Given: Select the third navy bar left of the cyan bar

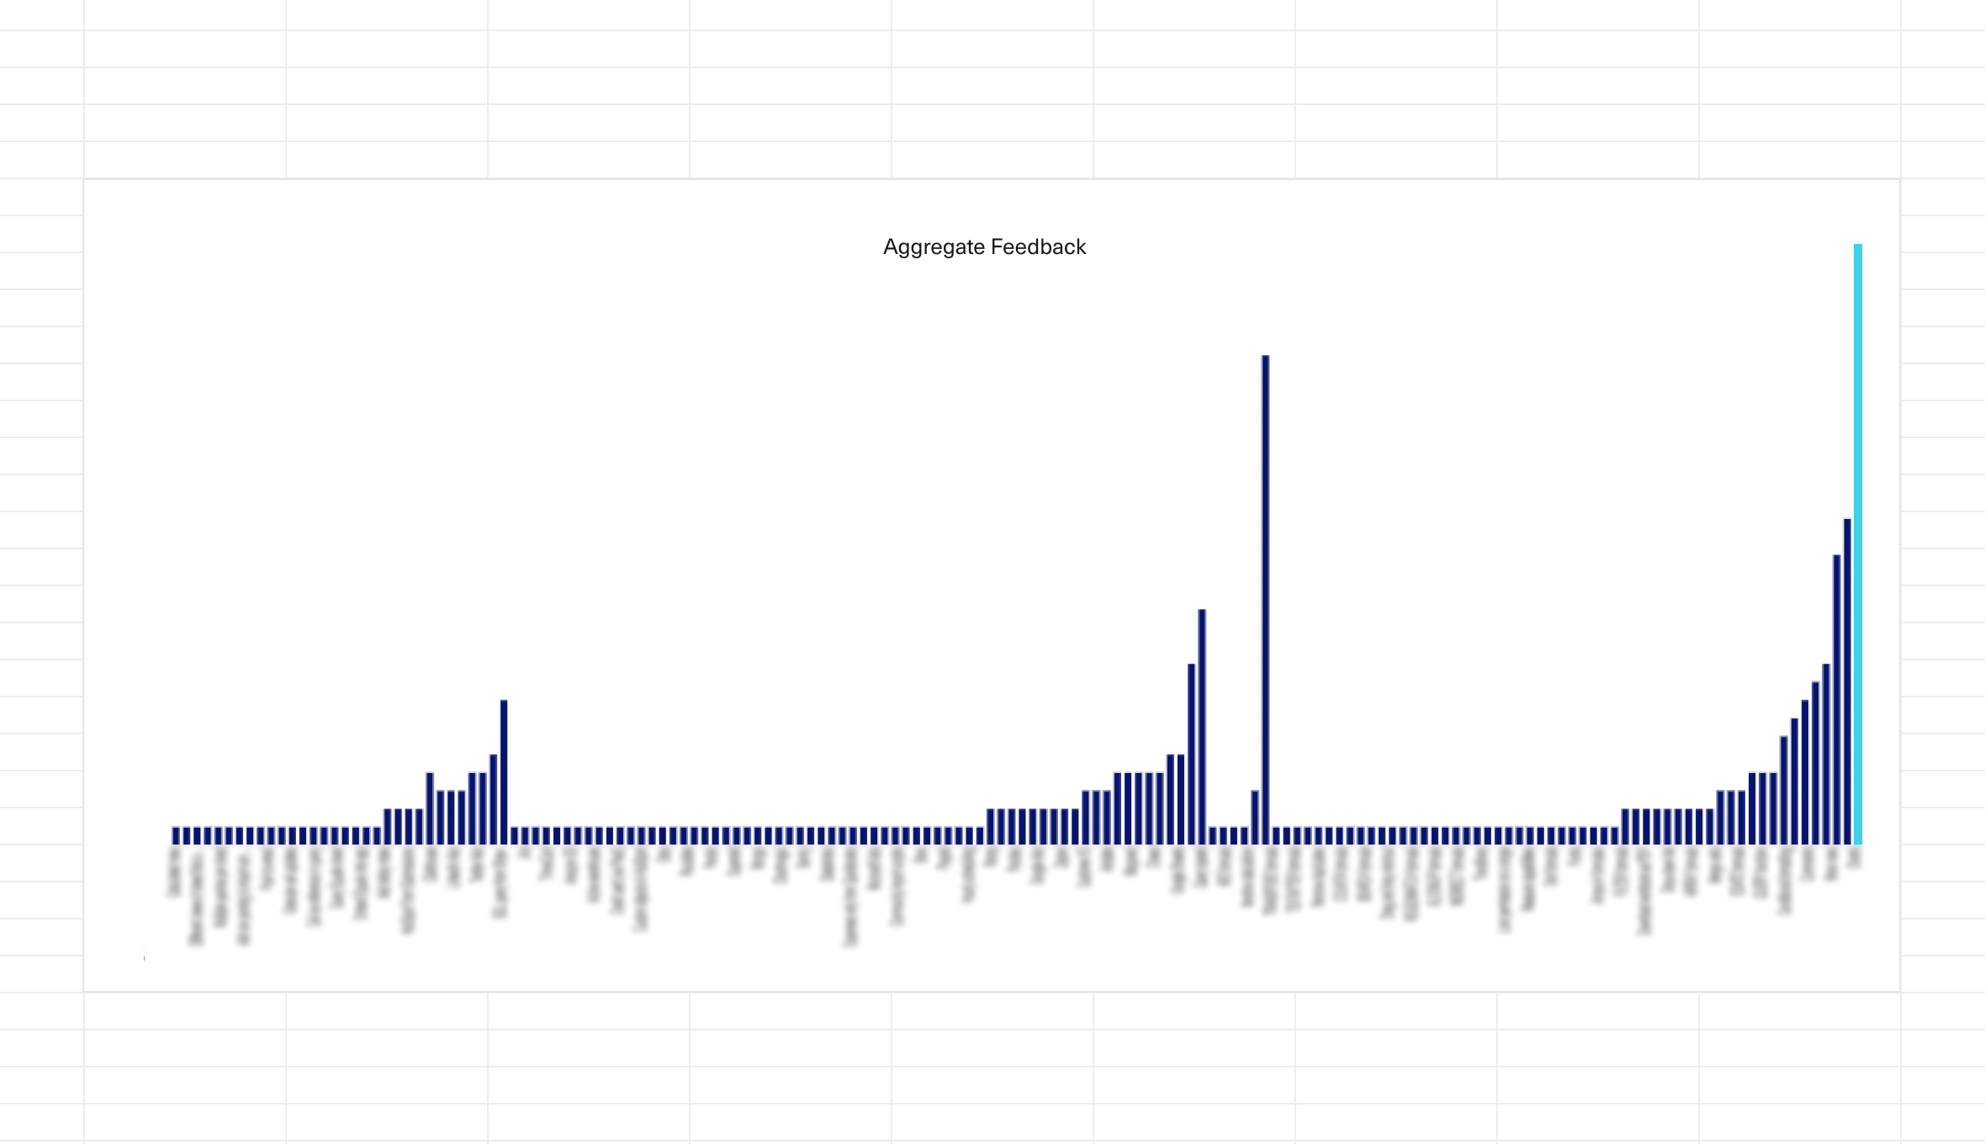Looking at the screenshot, I should (x=1826, y=755).
